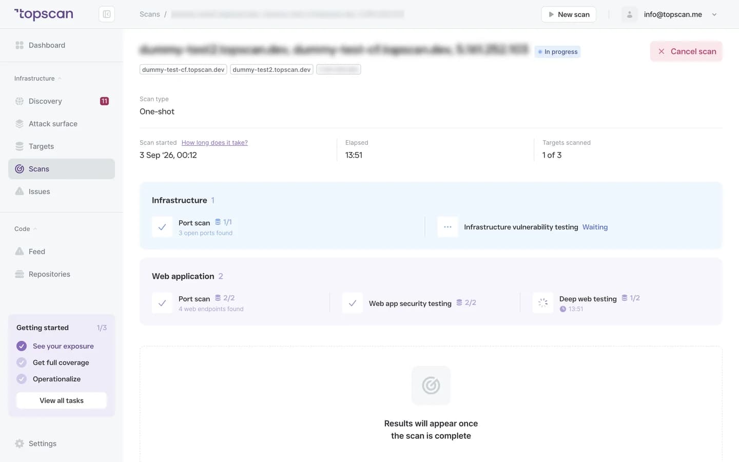Click the Discovery badge showing 11

coord(104,101)
